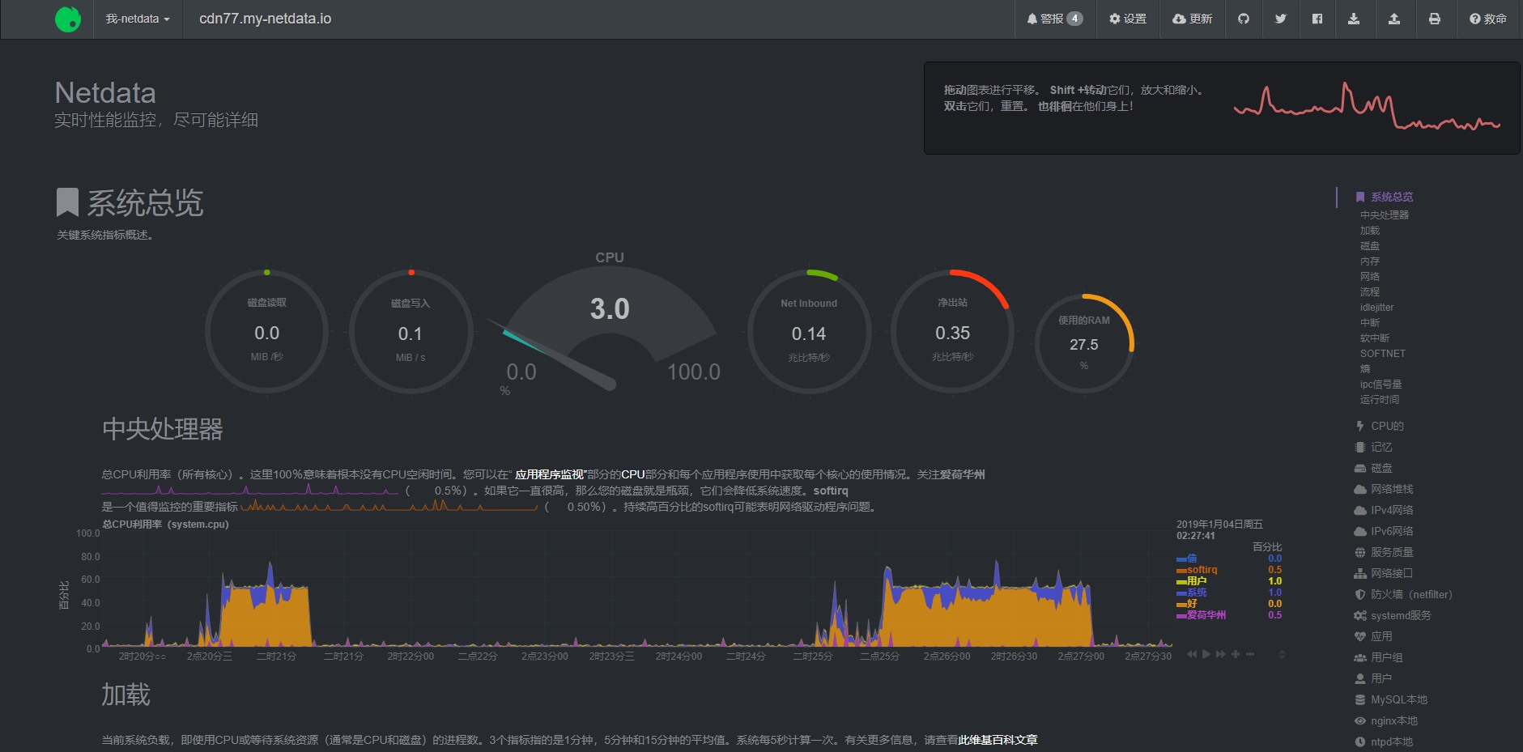The width and height of the screenshot is (1523, 752).
Task: Open the 我-netdata dropdown menu
Action: point(138,19)
